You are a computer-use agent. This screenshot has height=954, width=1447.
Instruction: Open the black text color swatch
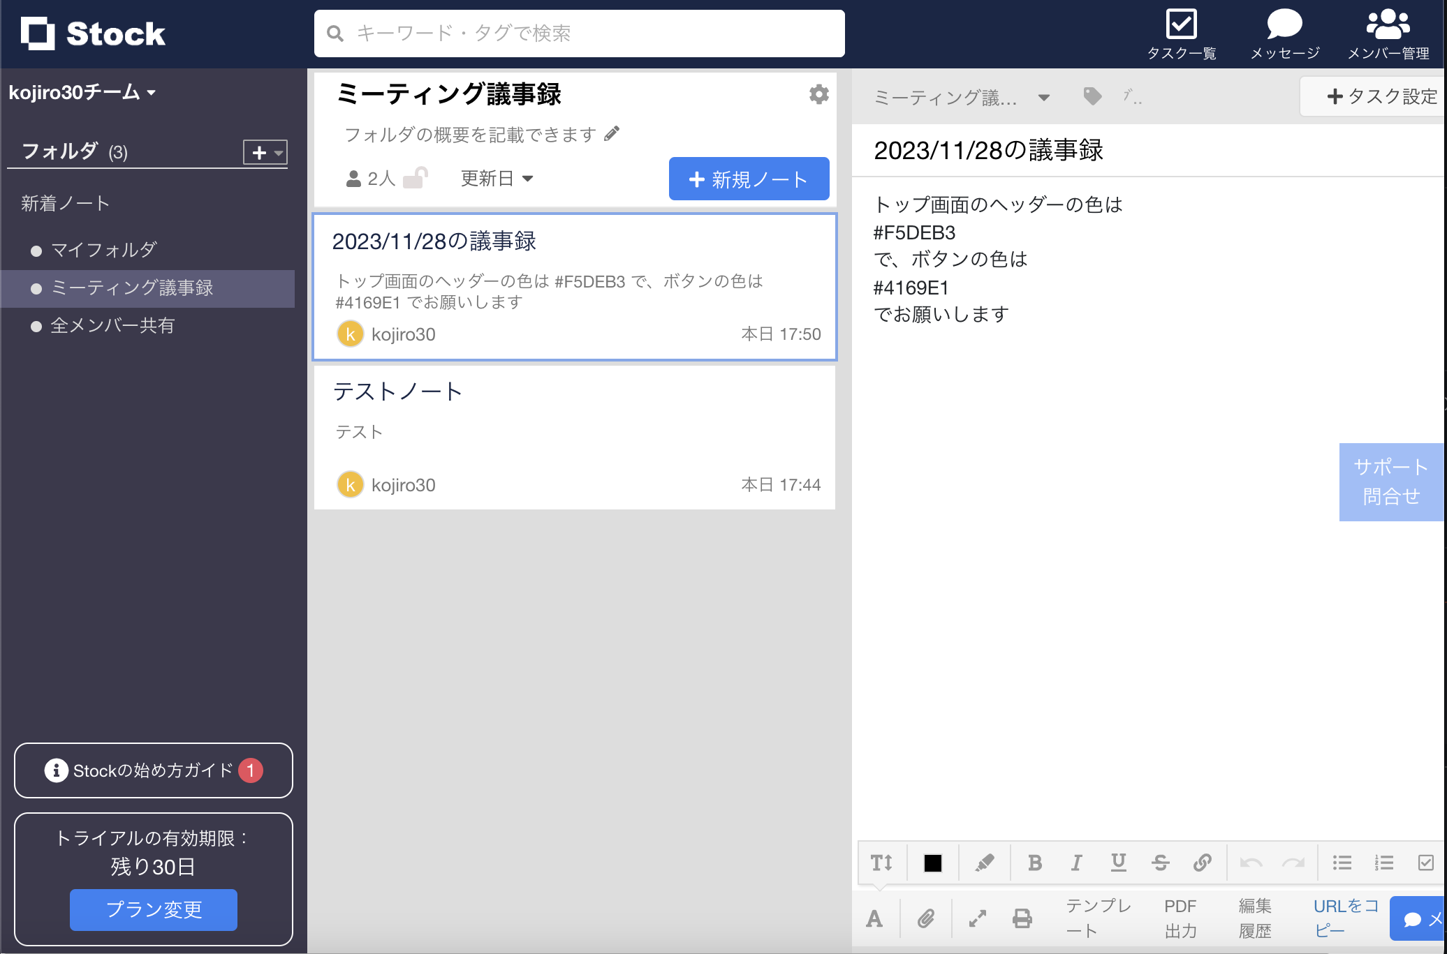tap(933, 863)
